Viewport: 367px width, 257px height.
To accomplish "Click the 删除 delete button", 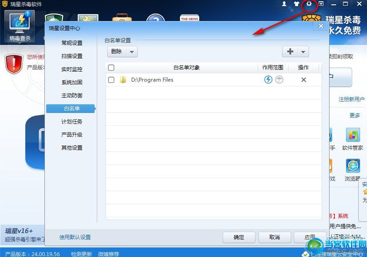I will tap(117, 51).
